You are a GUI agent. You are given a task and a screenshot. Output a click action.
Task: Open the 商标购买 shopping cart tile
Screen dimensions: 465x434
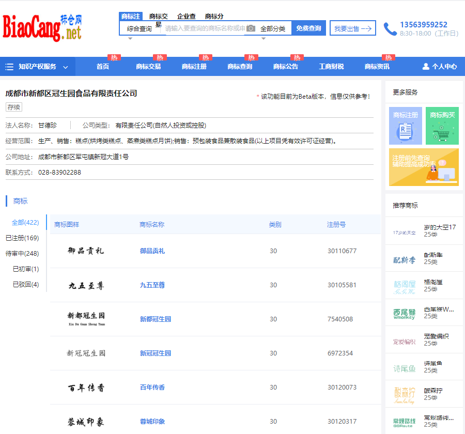point(442,126)
